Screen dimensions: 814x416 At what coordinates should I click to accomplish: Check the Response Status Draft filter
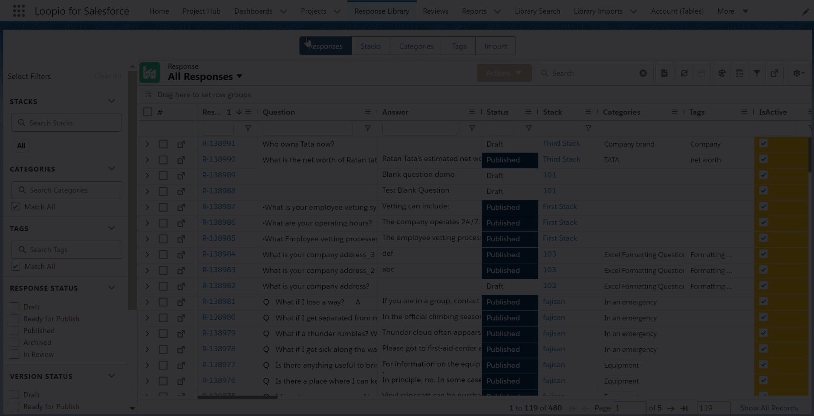(x=14, y=307)
